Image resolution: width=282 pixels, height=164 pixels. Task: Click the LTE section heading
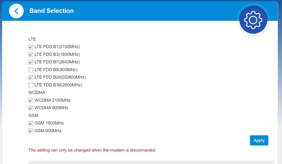pyautogui.click(x=32, y=39)
